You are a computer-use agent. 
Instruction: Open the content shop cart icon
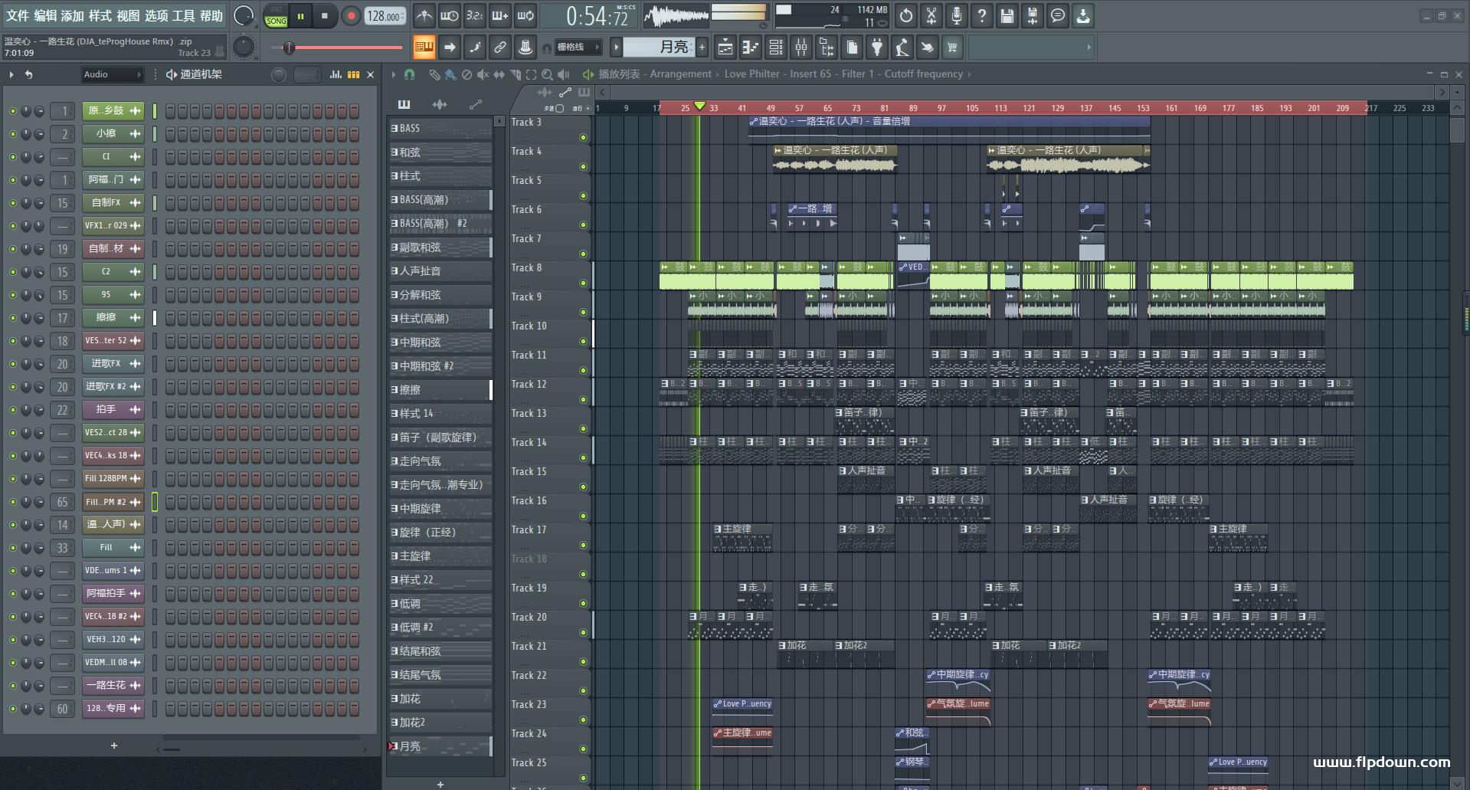click(x=952, y=48)
